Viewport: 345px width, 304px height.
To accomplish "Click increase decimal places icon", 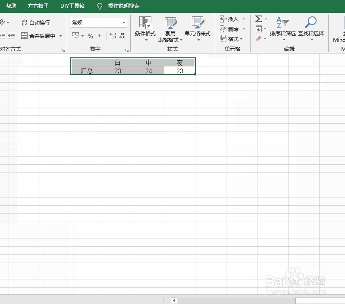I will [x=113, y=36].
